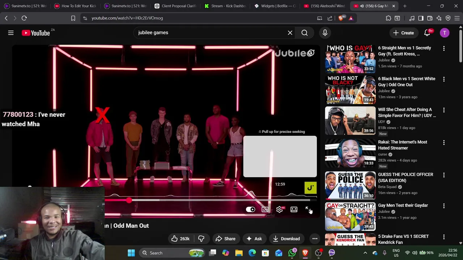Open options for '5 Drake Fans VS 1 SECRET' video
The height and width of the screenshot is (260, 463).
click(444, 237)
